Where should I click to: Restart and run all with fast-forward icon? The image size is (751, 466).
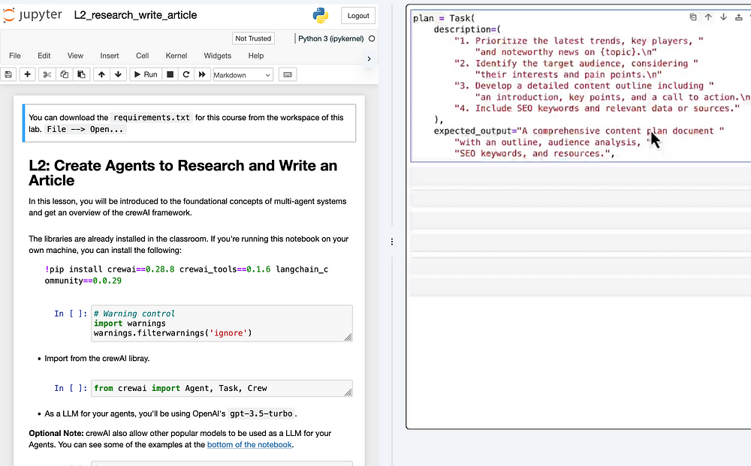pyautogui.click(x=202, y=74)
